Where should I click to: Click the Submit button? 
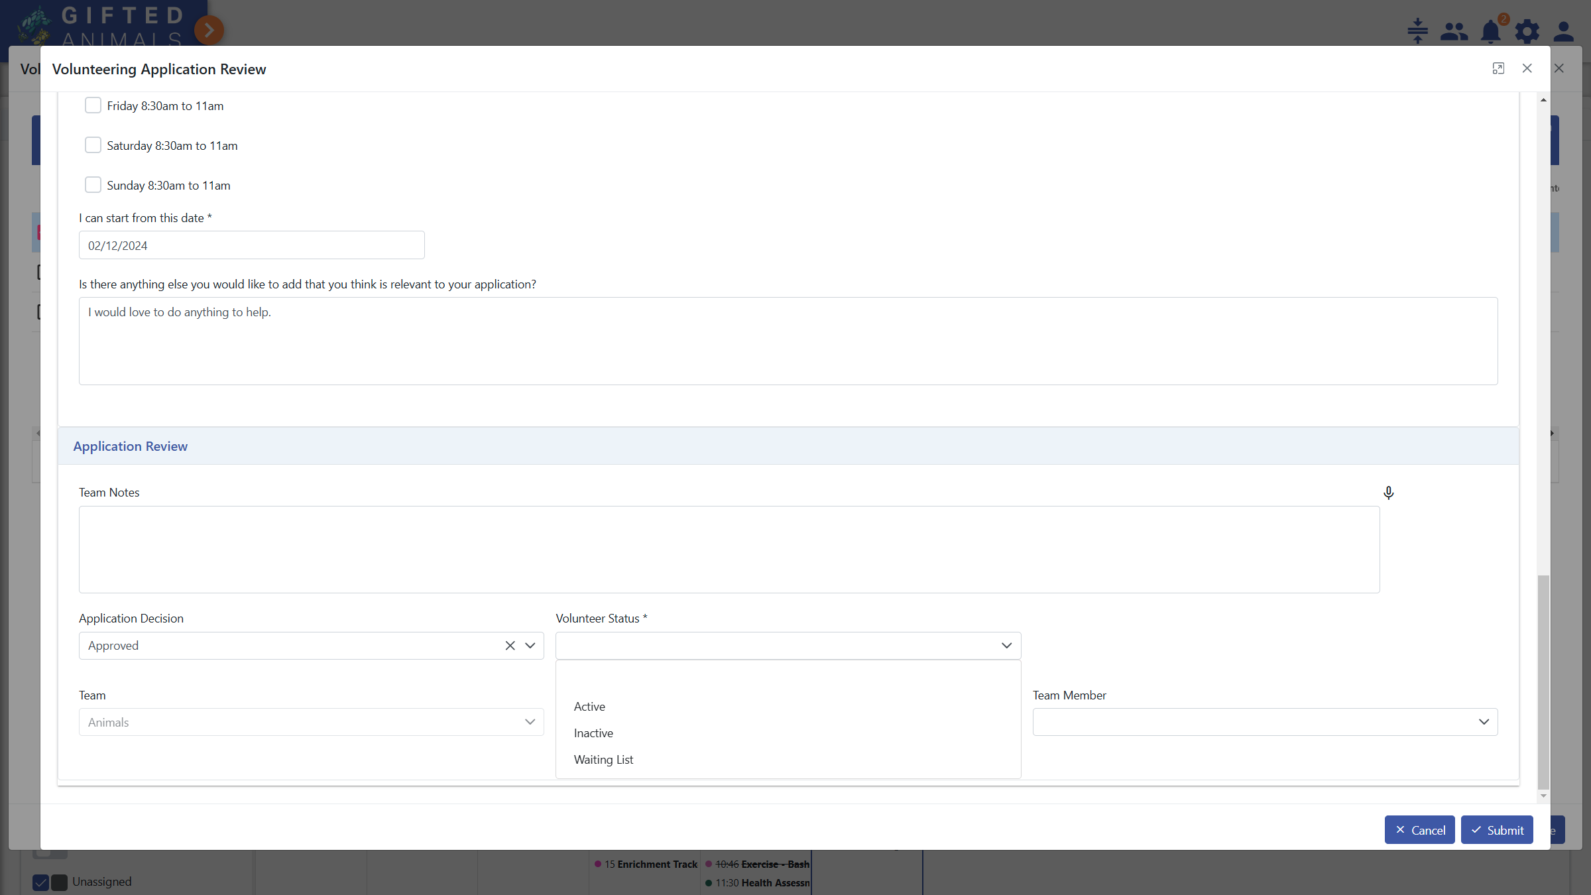(x=1497, y=830)
